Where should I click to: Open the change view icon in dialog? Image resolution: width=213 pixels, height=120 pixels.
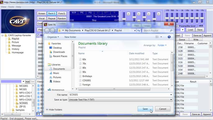click(157, 37)
